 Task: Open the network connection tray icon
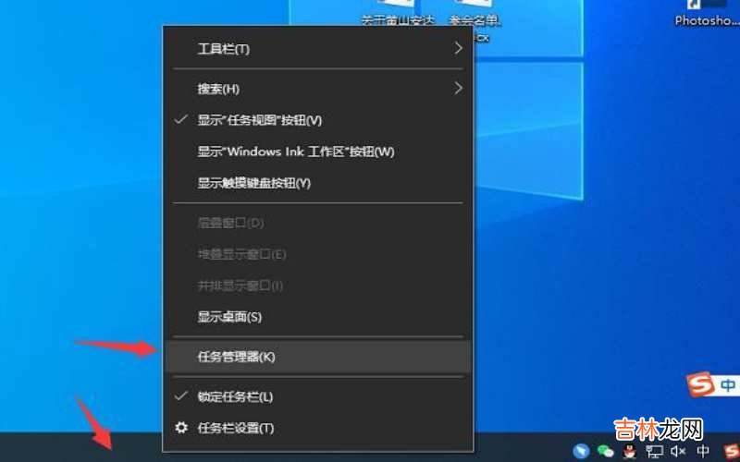click(x=654, y=451)
